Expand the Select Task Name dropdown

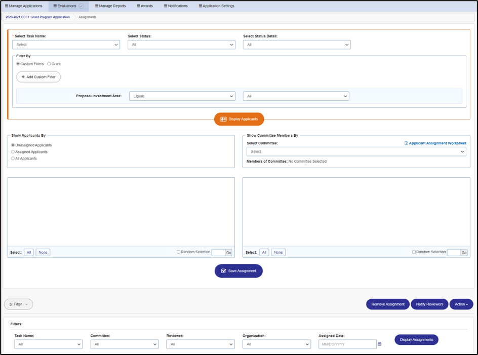click(66, 45)
